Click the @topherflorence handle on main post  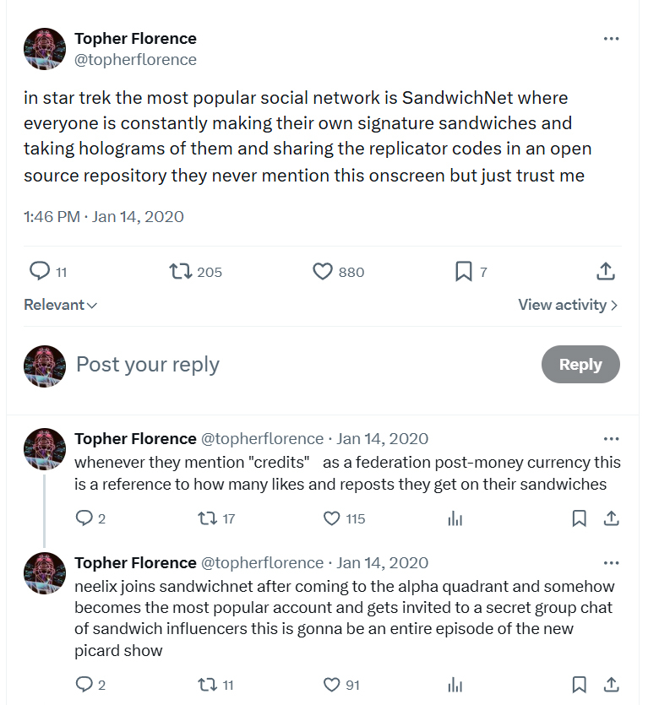tap(135, 60)
